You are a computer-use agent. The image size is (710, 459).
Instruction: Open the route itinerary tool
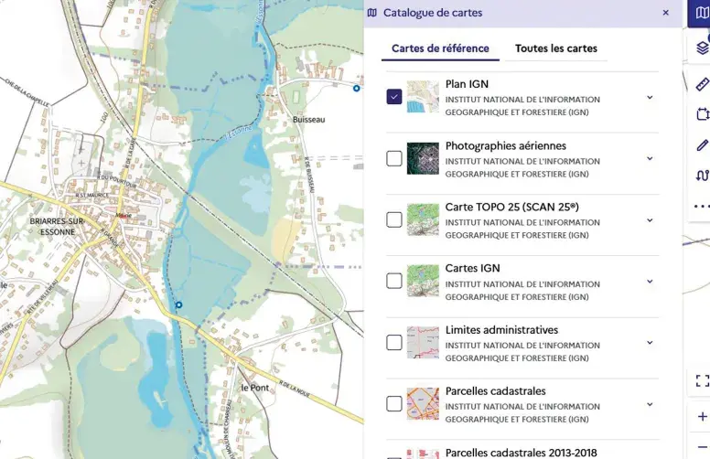pos(702,176)
